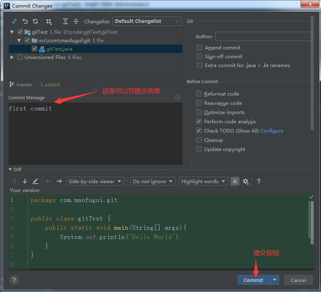Enable Rearrange code checkbox
Viewport: 321px width, 292px height.
[199, 103]
